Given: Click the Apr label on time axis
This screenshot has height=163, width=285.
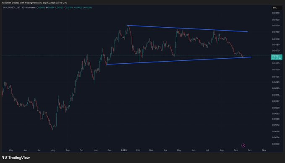Looking at the screenshot, I should (x=165, y=150).
